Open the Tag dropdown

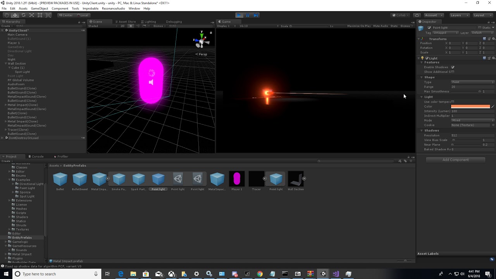point(445,33)
